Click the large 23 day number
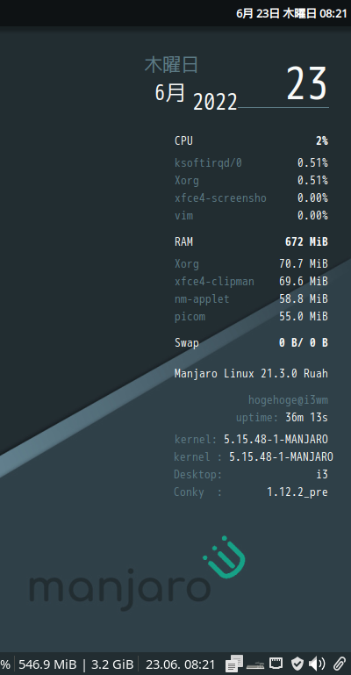The image size is (351, 675). point(307,84)
